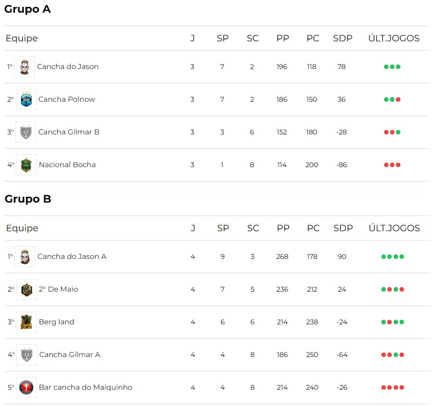Click the Cancha Gilmar A shield logo
This screenshot has height=407, width=434.
(x=27, y=355)
